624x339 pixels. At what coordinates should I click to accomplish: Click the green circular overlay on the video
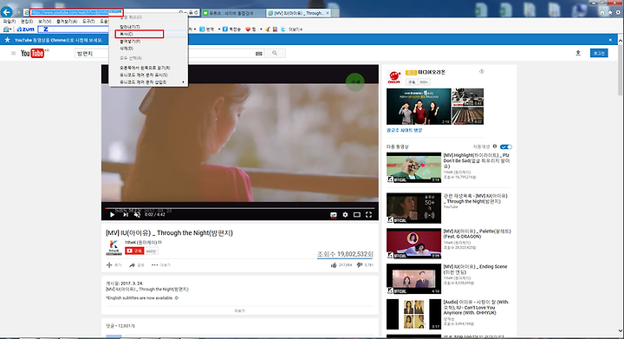[x=355, y=82]
